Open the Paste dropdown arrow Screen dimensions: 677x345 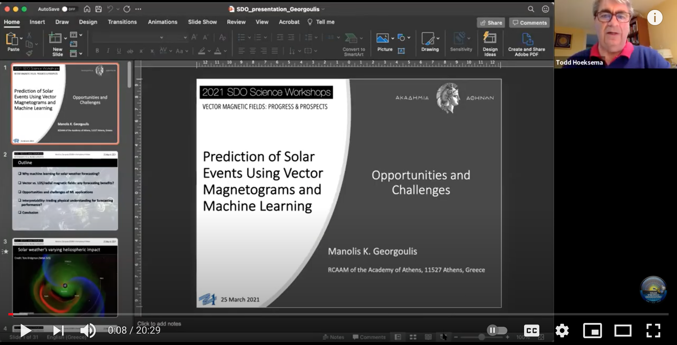21,38
